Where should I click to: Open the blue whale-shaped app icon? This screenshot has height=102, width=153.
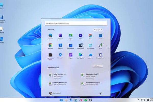click(91, 55)
